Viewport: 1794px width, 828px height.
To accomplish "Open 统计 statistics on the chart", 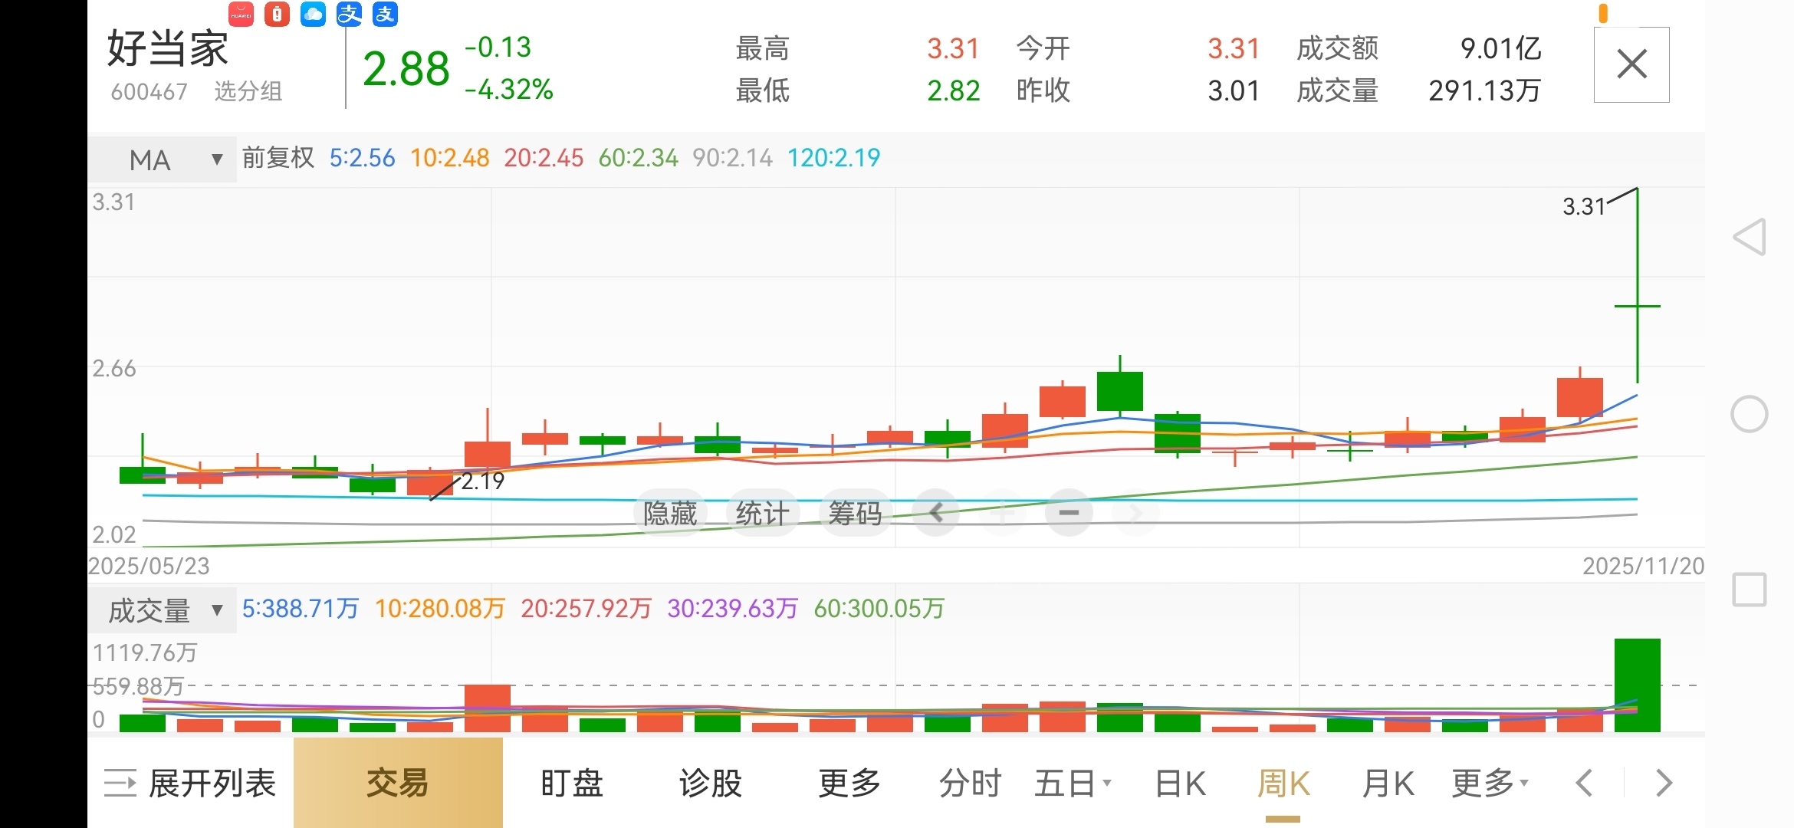I will [762, 512].
